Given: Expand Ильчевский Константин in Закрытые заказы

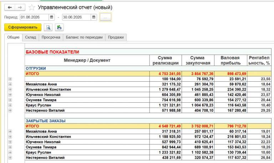Looking at the screenshot, I should pyautogui.click(x=10, y=137).
